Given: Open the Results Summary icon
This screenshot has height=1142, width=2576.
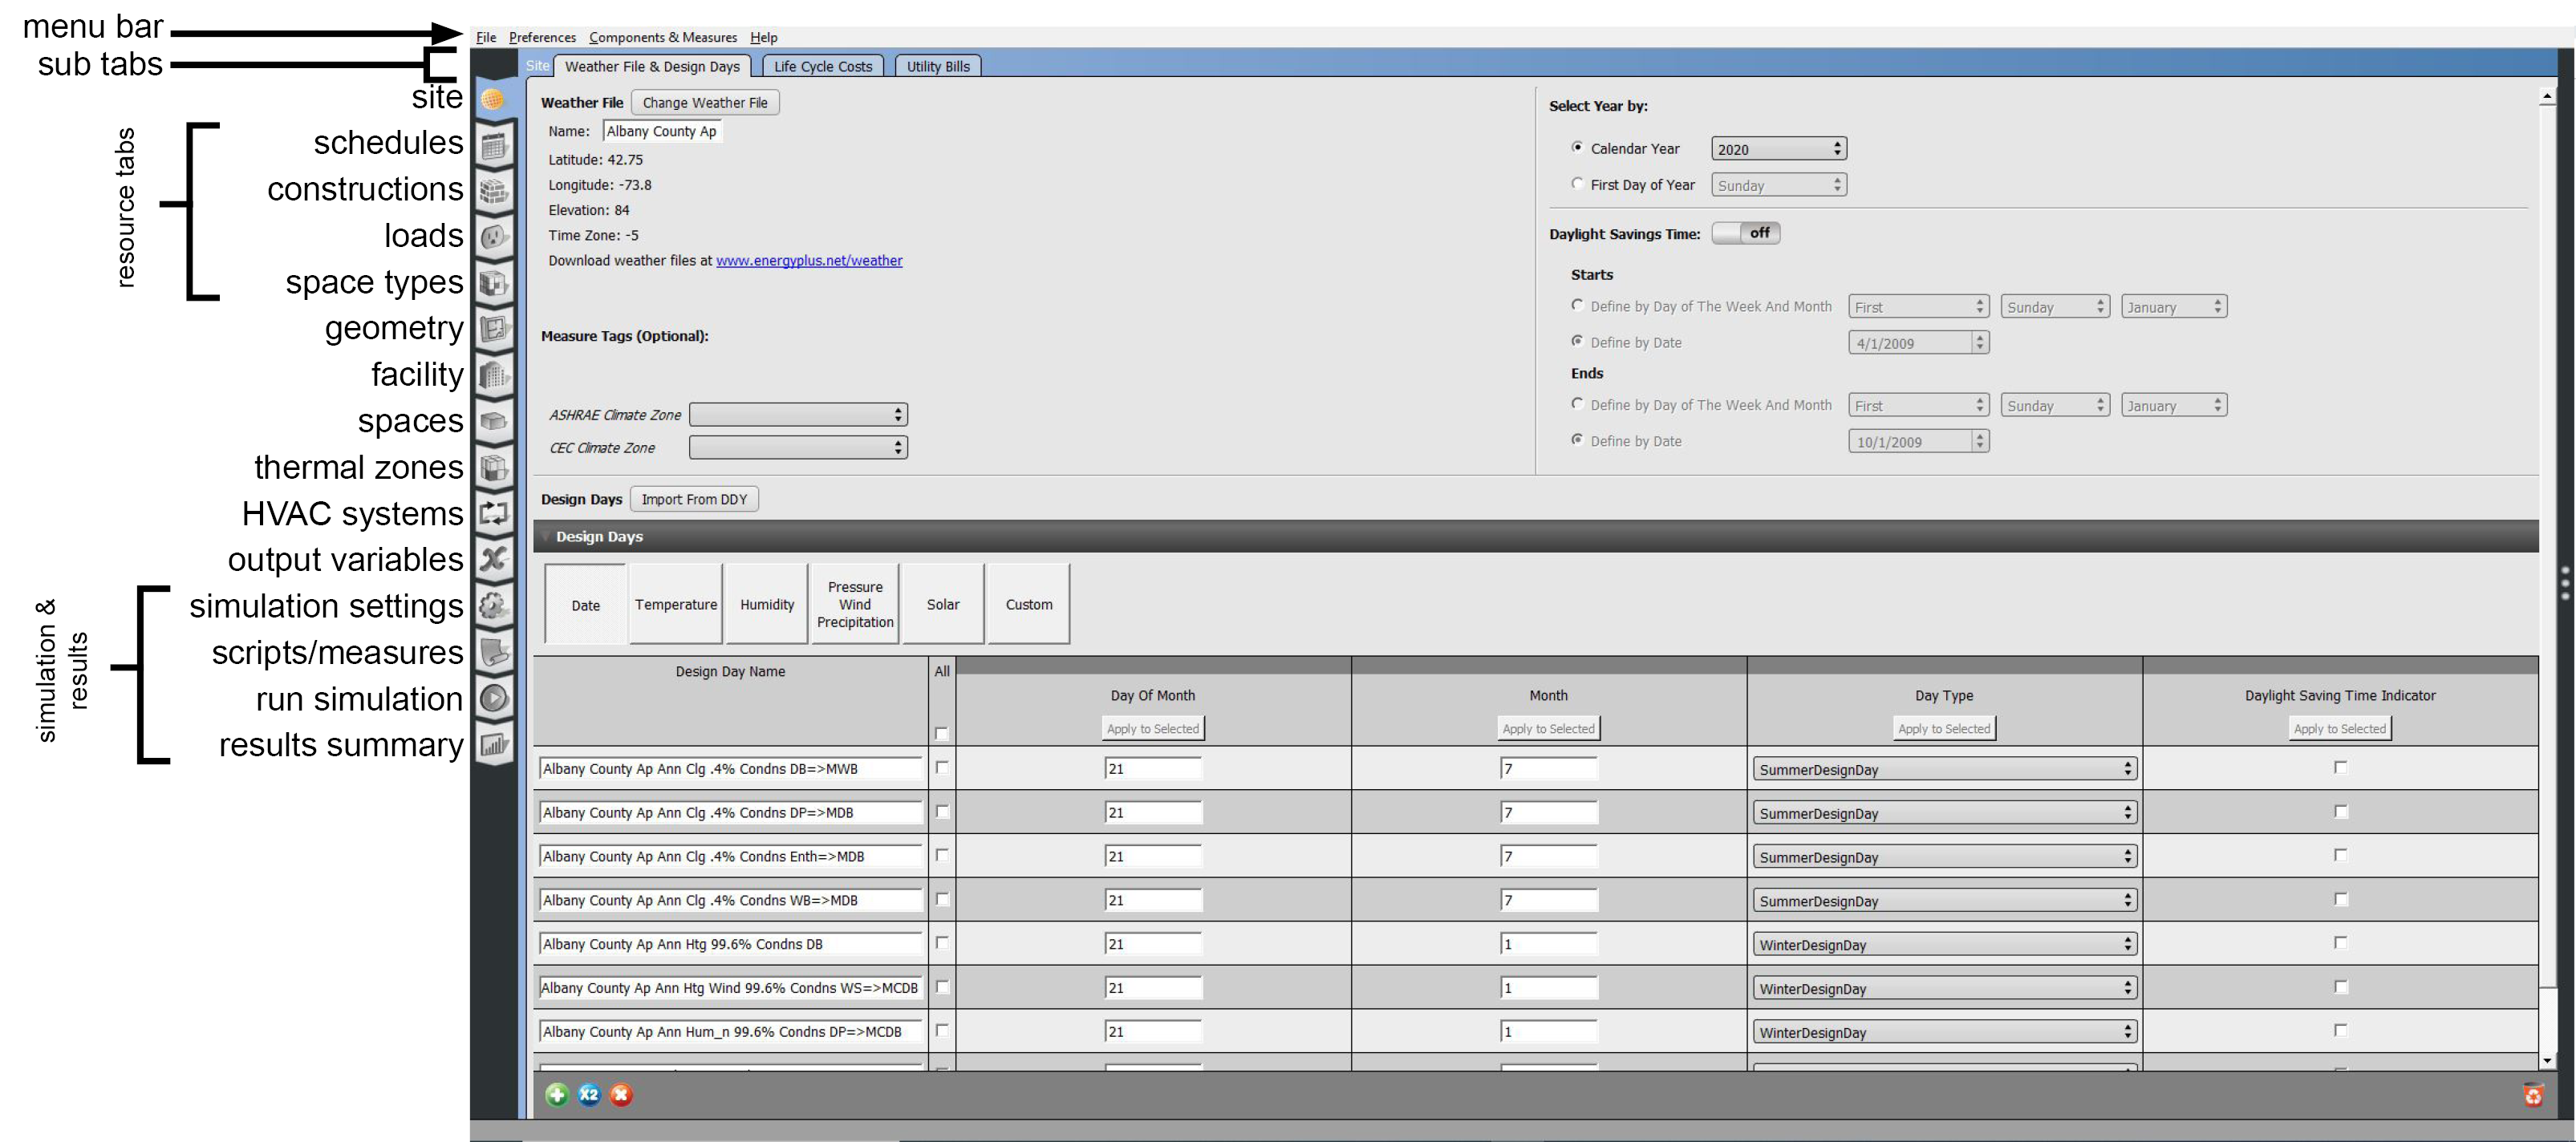Looking at the screenshot, I should (x=493, y=744).
